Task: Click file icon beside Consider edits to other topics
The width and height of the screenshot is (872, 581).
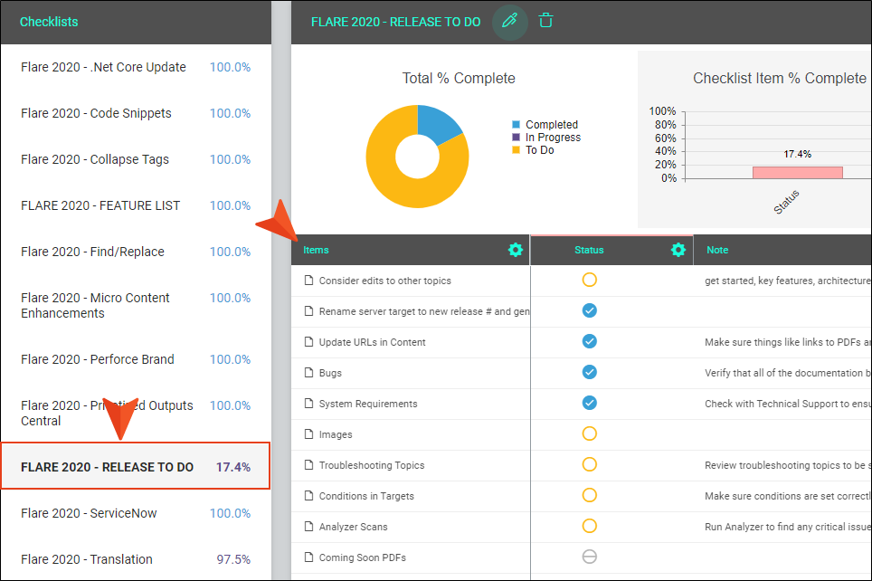Action: 308,280
